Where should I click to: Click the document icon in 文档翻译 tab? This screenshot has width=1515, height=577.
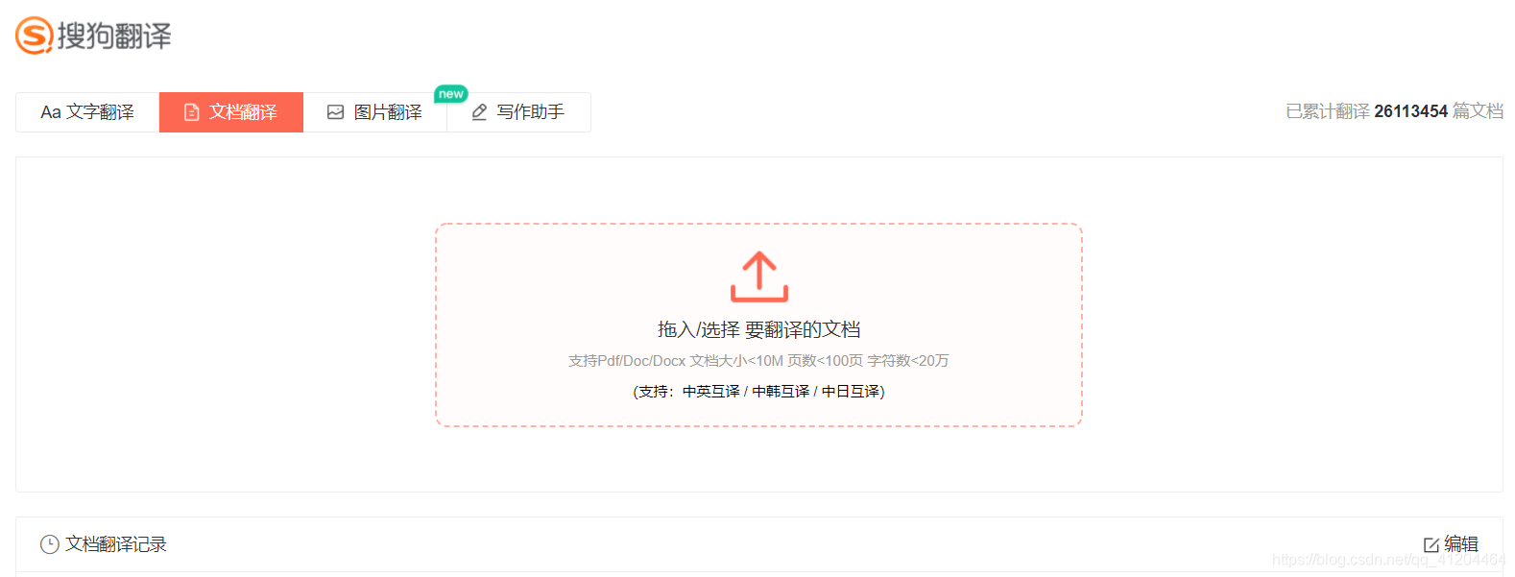[x=191, y=112]
